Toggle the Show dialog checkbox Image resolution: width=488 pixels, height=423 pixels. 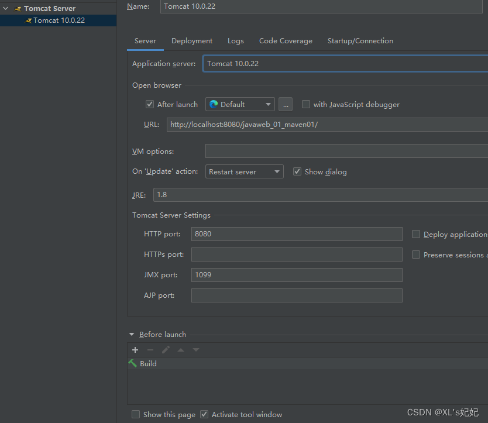pos(297,171)
